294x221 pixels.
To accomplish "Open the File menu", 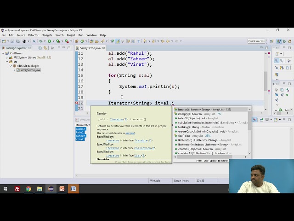I will pos(4,35).
